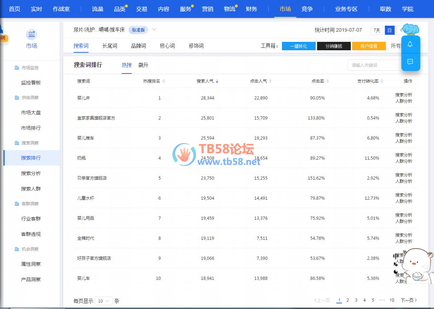Sort by 点击率 column arrow

click(328, 81)
